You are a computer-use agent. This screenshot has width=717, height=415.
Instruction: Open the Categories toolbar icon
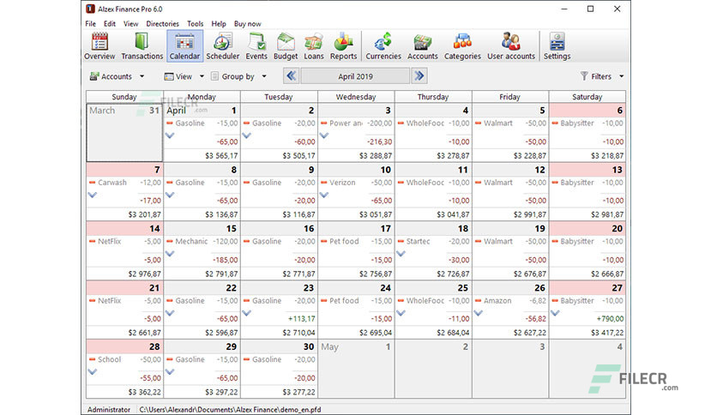[462, 46]
